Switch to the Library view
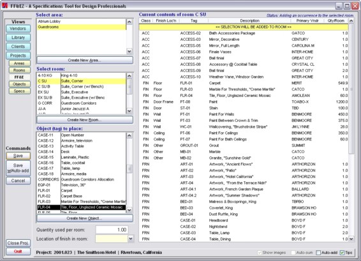The image size is (361, 261). click(x=18, y=38)
